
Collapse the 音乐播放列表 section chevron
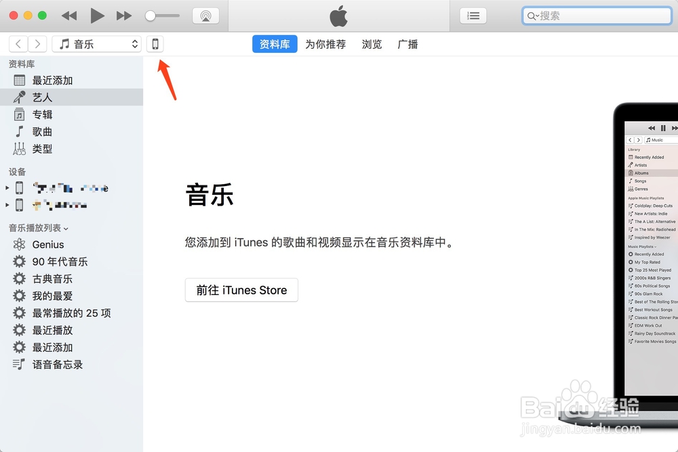click(66, 229)
